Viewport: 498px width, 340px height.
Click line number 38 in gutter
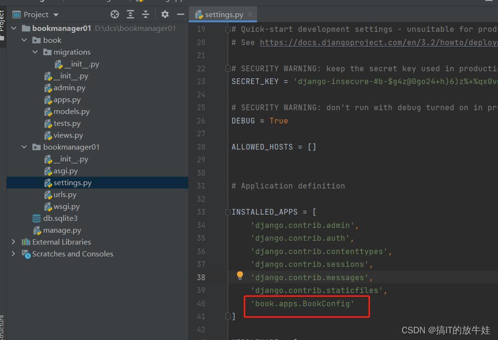point(201,277)
